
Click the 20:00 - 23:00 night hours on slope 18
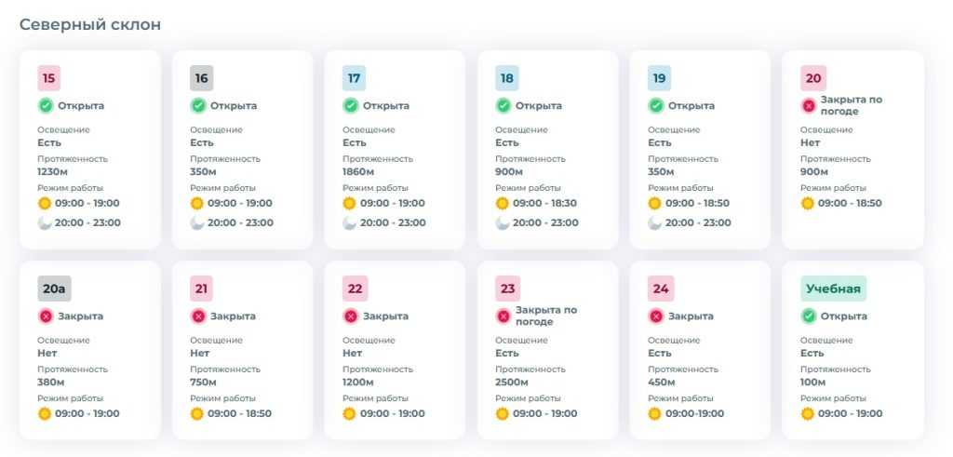(545, 222)
